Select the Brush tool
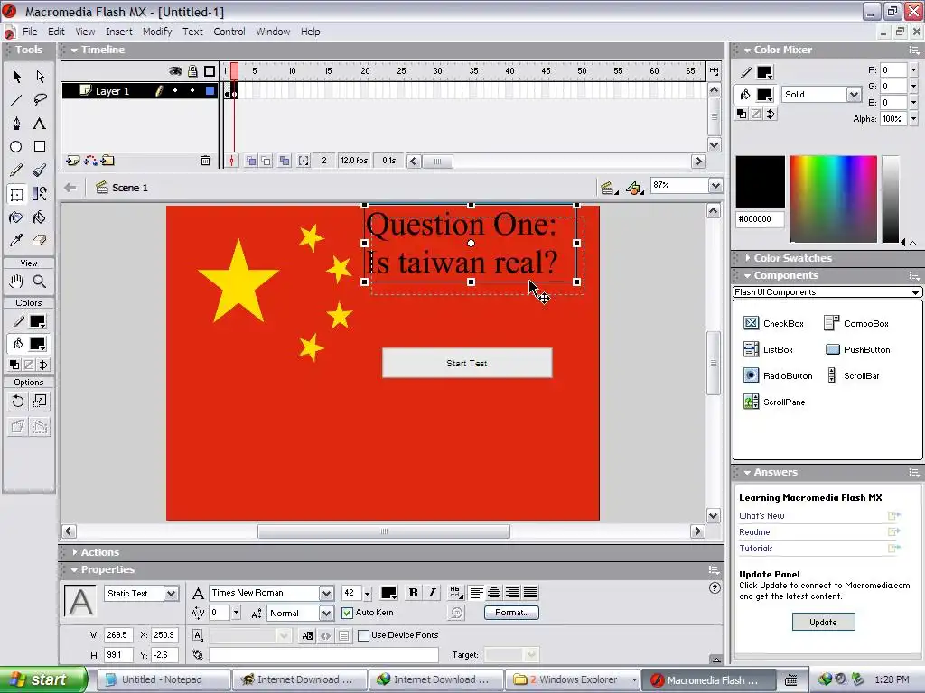Viewport: 925px width, 693px height. 40,171
